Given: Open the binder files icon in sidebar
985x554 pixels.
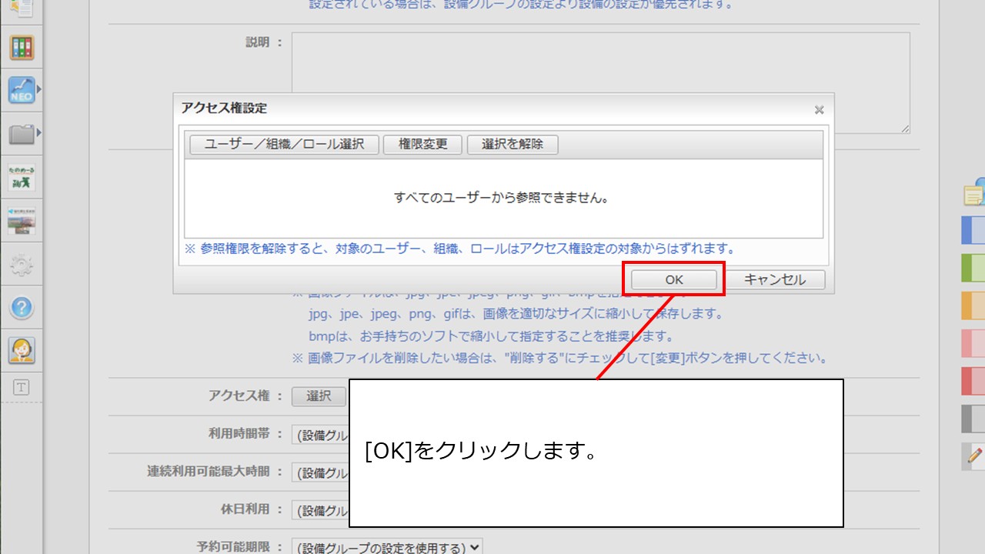Looking at the screenshot, I should pyautogui.click(x=22, y=48).
